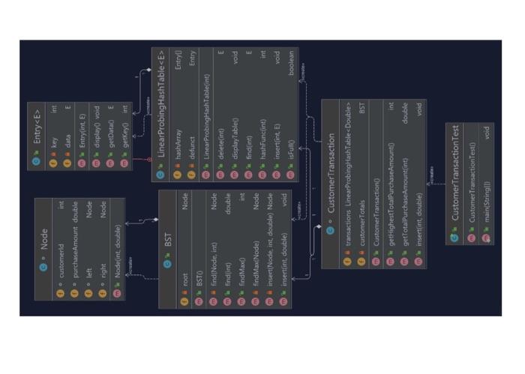Click the Entry[] type of hashArray

click(x=178, y=60)
